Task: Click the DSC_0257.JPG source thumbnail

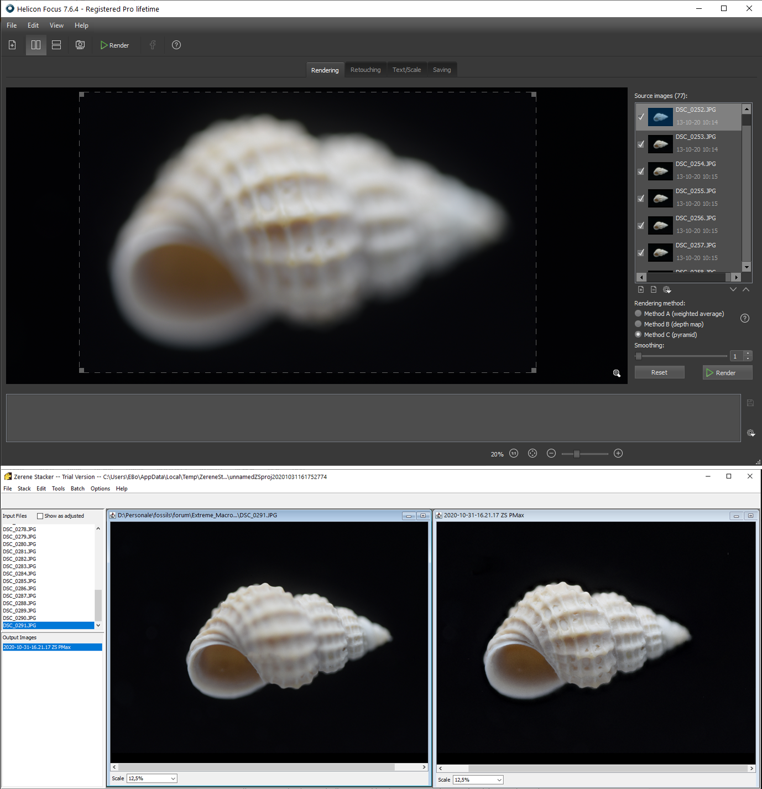Action: pos(660,252)
